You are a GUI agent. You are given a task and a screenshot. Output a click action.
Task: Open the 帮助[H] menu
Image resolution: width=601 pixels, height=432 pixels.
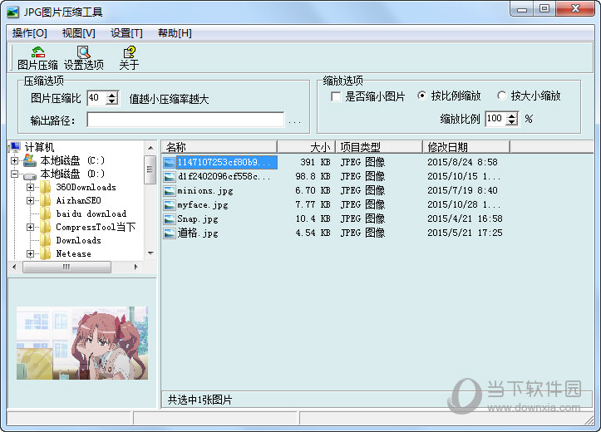(175, 33)
